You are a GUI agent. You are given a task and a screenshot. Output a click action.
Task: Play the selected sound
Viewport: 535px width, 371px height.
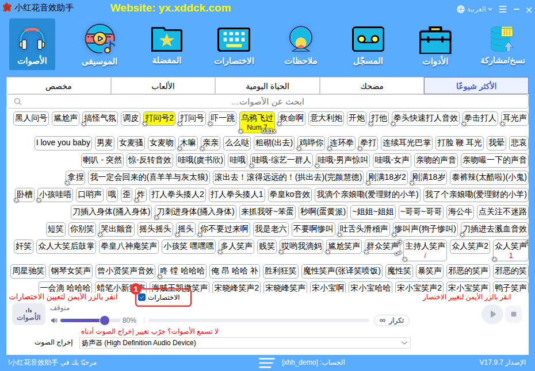[x=492, y=314]
